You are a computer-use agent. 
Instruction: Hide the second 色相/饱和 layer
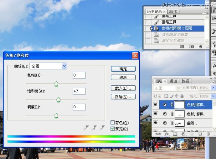(x=155, y=114)
